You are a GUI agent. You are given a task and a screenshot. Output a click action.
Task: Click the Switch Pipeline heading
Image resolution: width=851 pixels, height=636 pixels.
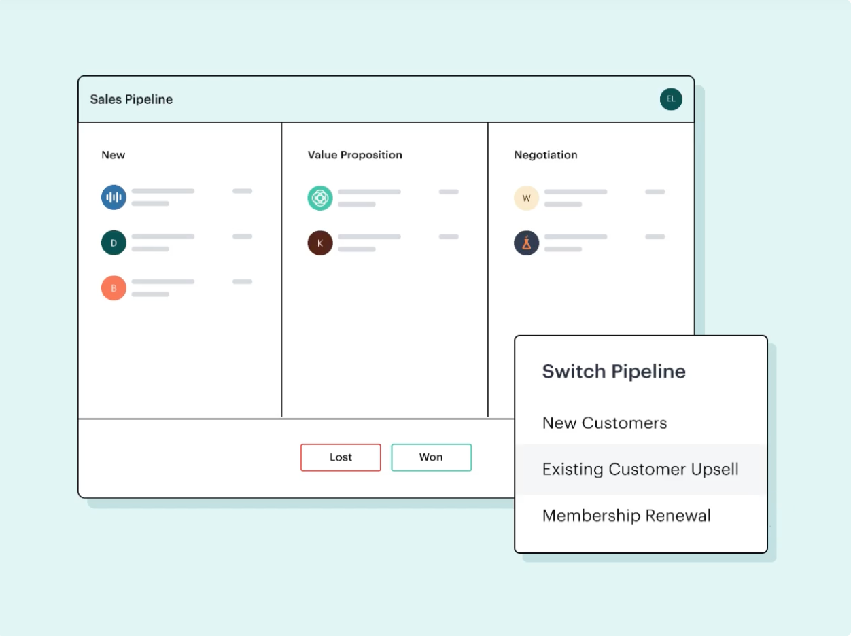[x=614, y=372]
